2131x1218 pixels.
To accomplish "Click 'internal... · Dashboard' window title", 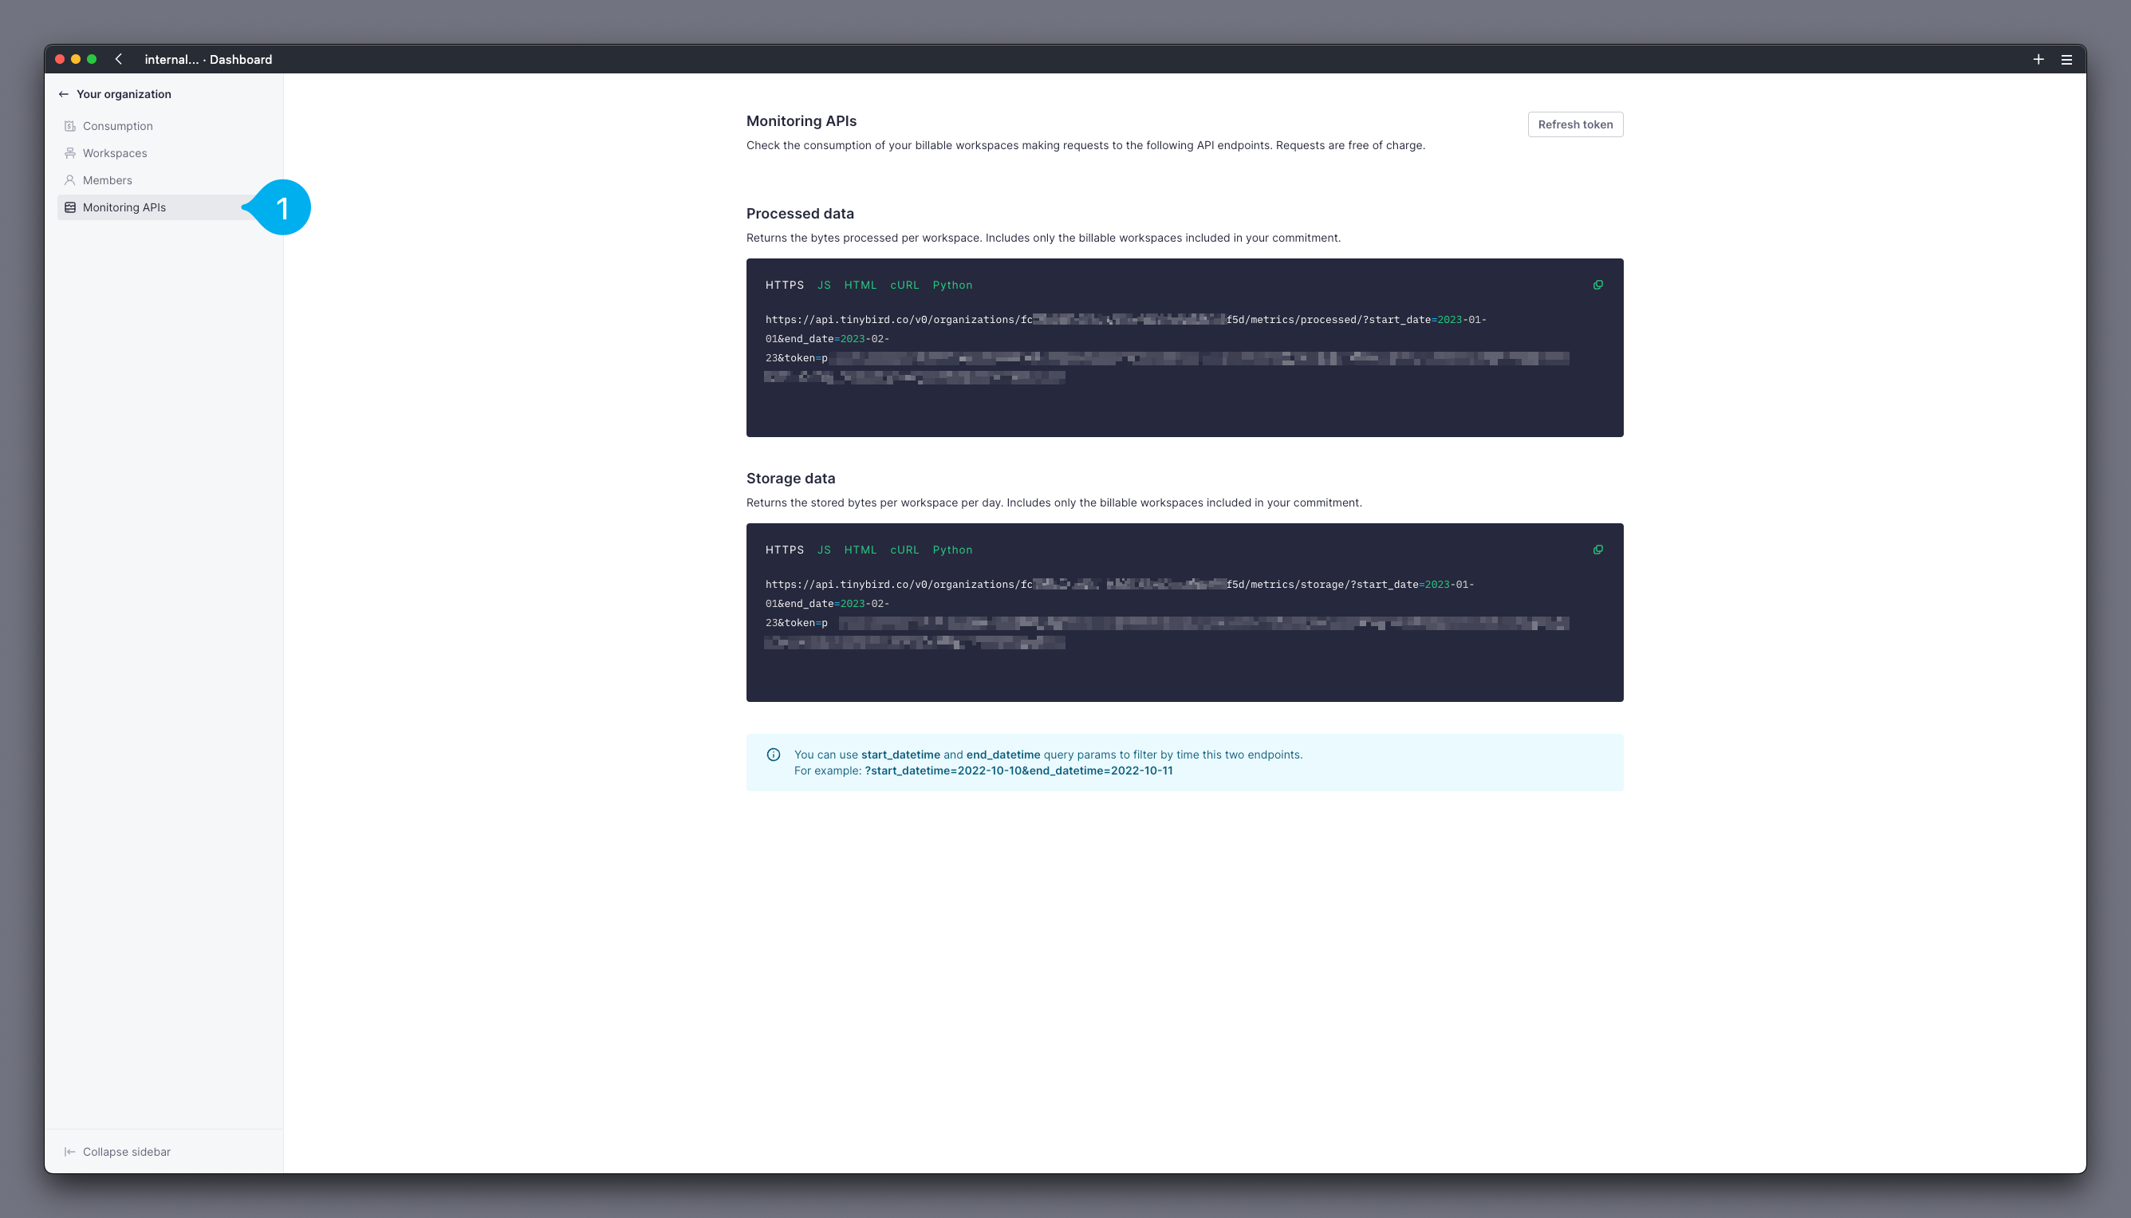I will (x=208, y=59).
